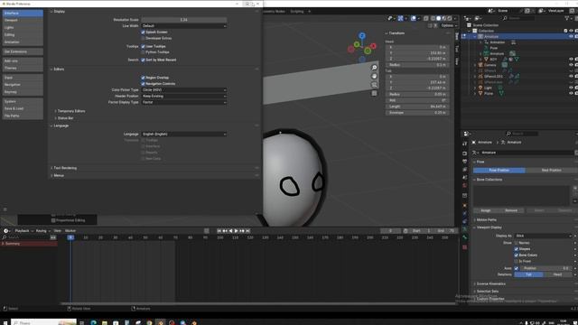This screenshot has height=325, width=578.
Task: Click the outliner filter funnel icon
Action: point(567,18)
